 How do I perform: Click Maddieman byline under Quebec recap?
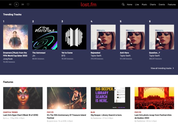[x=141, y=121]
